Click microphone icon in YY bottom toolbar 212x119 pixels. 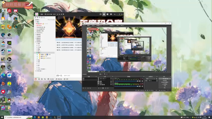(x=42, y=79)
